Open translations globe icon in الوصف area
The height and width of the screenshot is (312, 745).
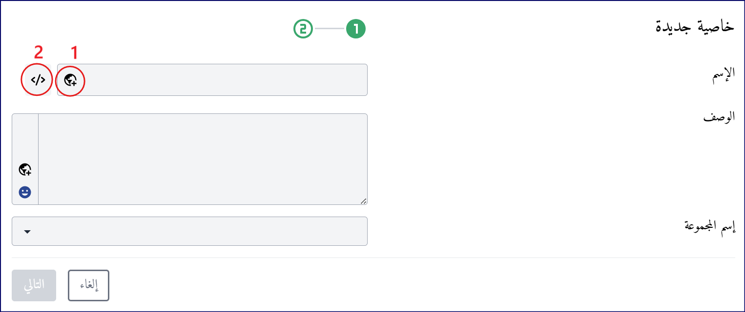(x=25, y=169)
